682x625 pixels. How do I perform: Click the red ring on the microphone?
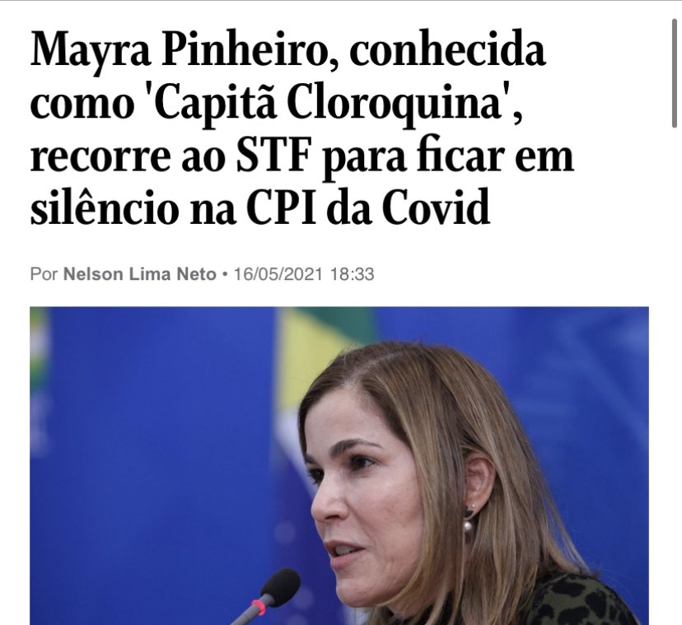tap(259, 606)
